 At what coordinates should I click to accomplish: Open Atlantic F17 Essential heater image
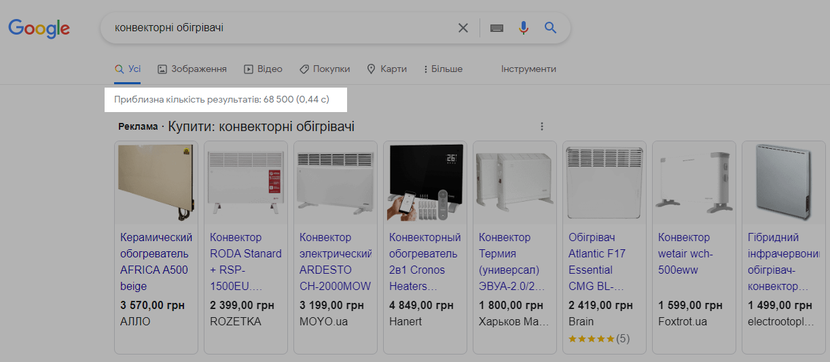tap(605, 183)
